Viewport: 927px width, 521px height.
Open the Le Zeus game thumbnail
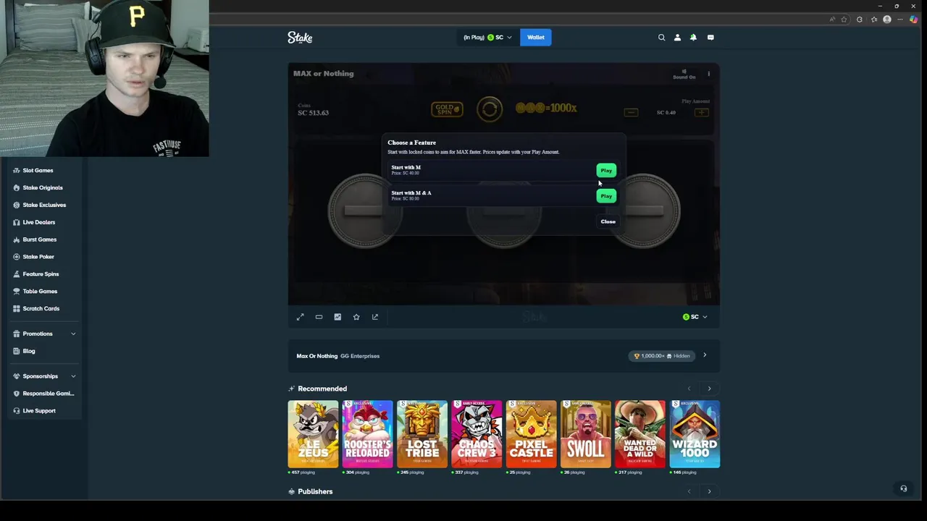313,434
